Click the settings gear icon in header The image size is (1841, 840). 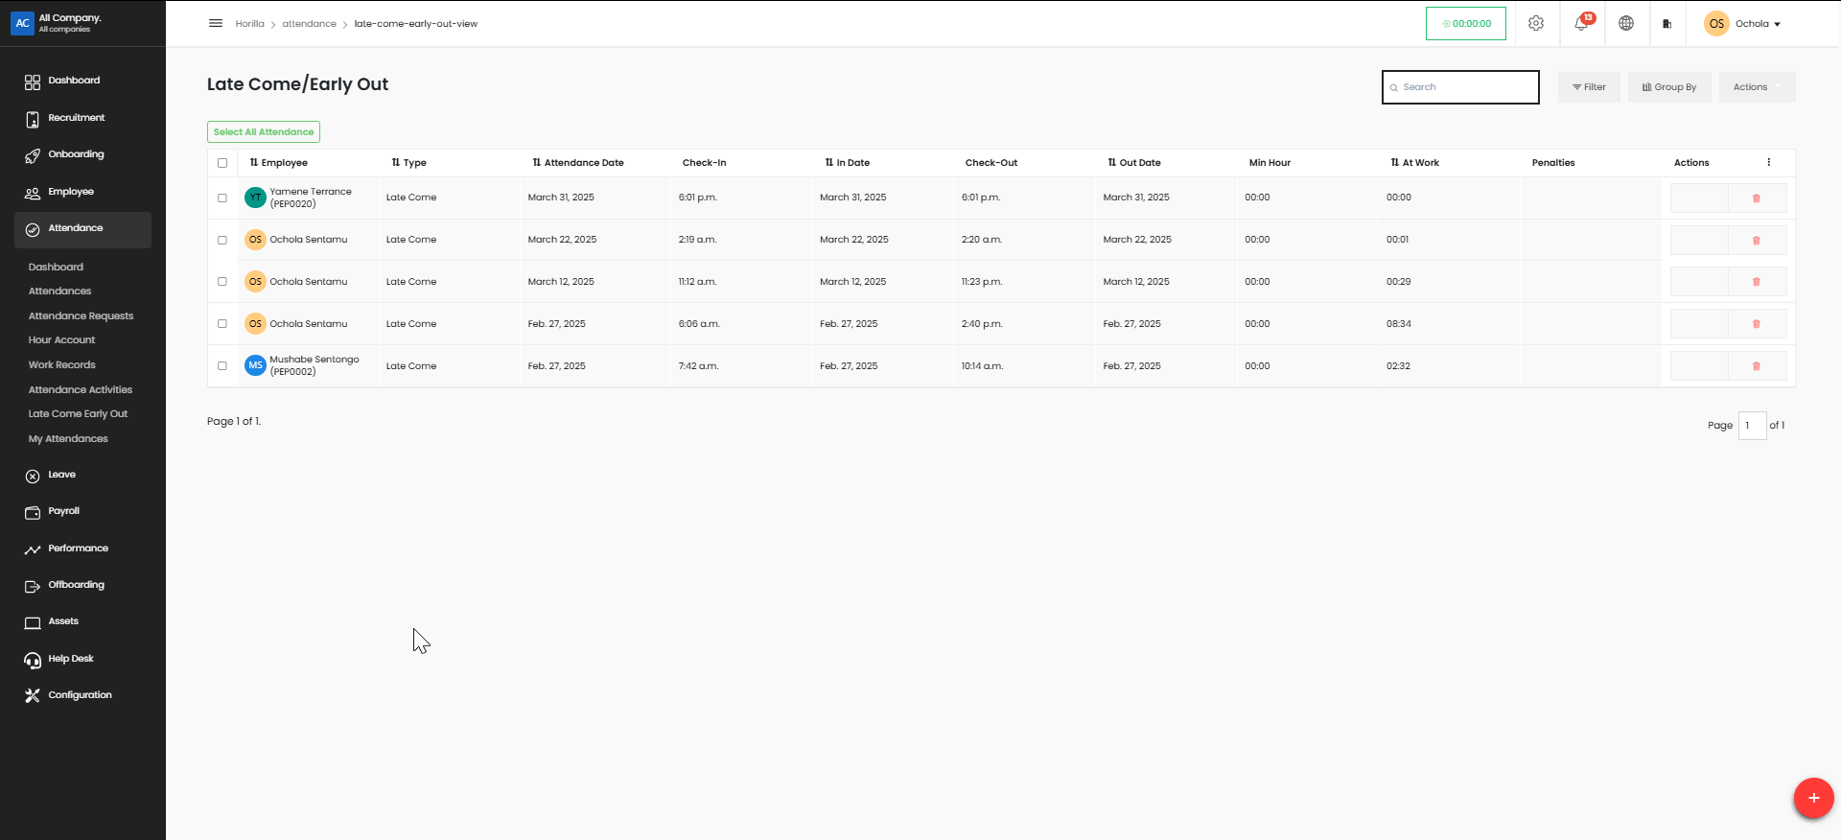pyautogui.click(x=1535, y=24)
